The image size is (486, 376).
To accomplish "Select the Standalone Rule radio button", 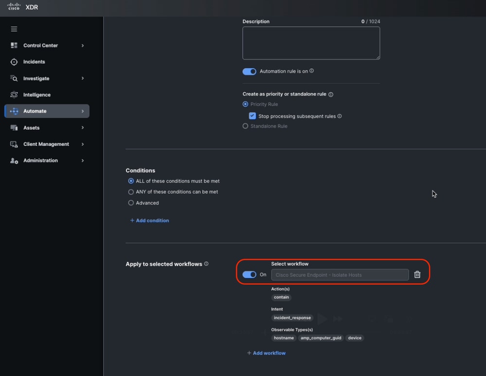I will click(x=245, y=126).
